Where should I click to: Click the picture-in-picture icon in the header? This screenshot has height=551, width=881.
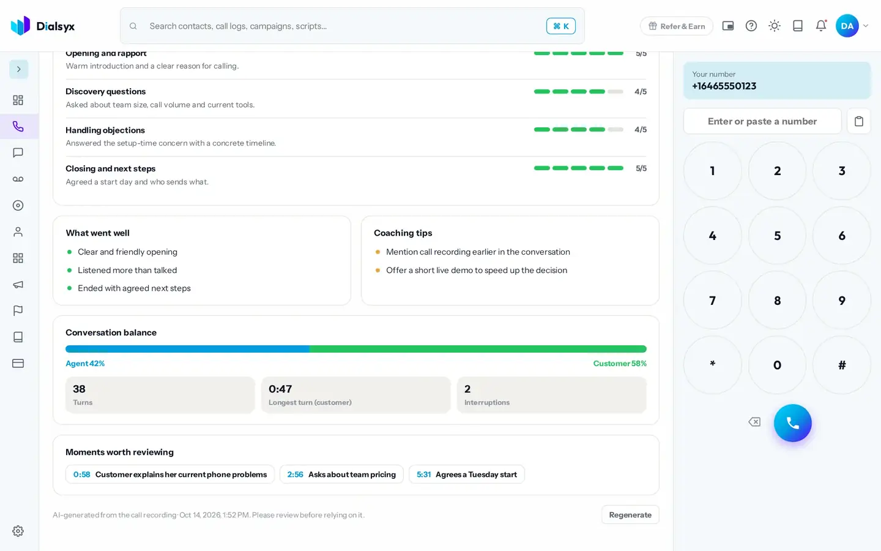tap(728, 26)
